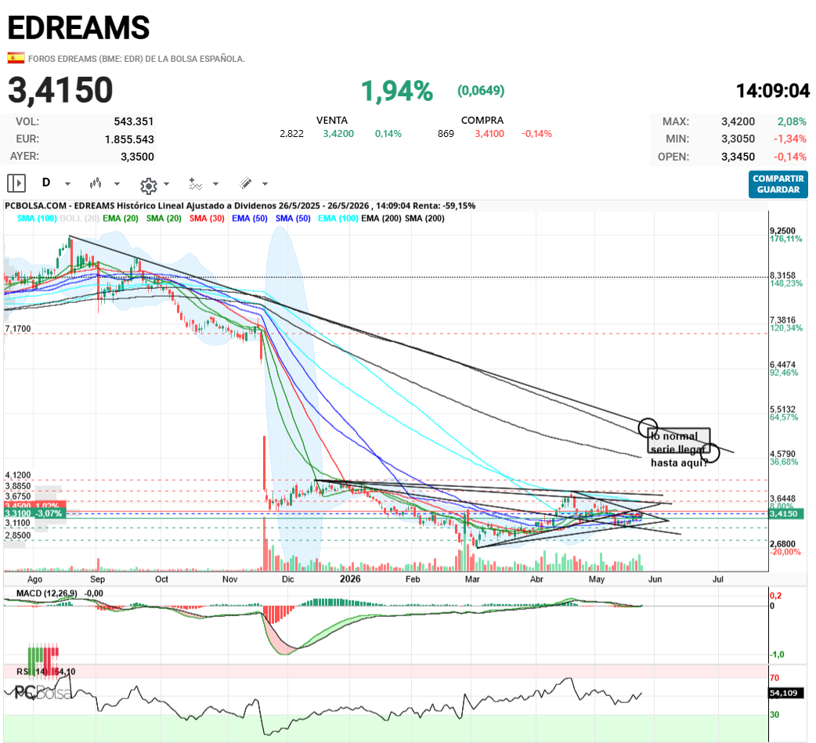
Task: Expand the indicators dropdown arrow
Action: pos(216,184)
